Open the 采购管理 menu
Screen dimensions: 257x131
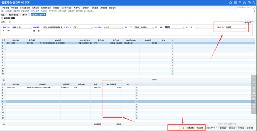click(14, 7)
